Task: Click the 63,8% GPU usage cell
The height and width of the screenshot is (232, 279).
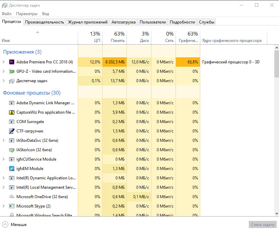Action: coord(188,62)
